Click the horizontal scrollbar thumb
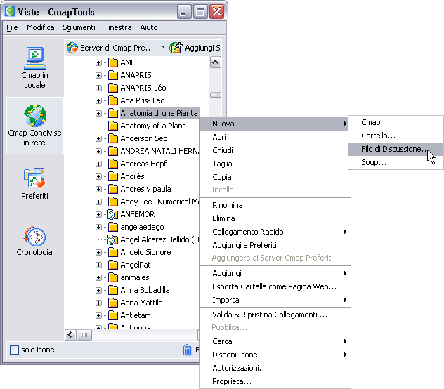 (84, 335)
